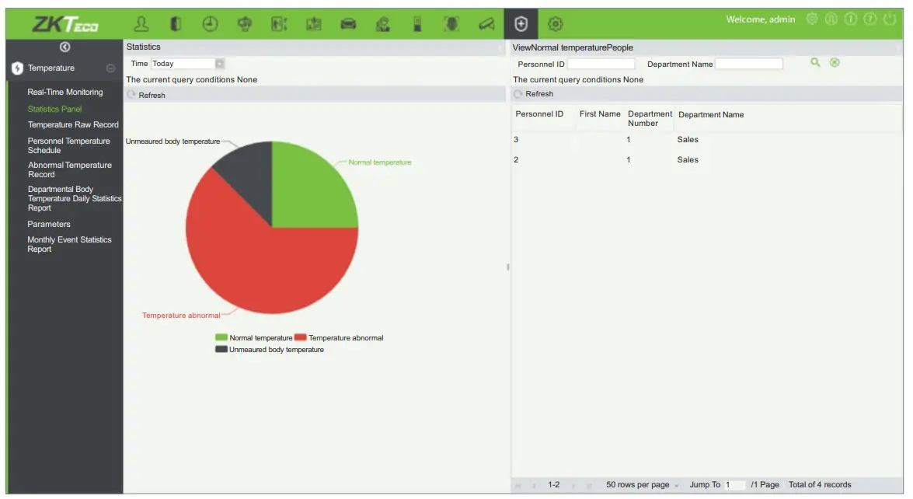Viewport: 913px width, 499px height.
Task: Click the refresh icon in Statistics panel
Action: pyautogui.click(x=131, y=94)
